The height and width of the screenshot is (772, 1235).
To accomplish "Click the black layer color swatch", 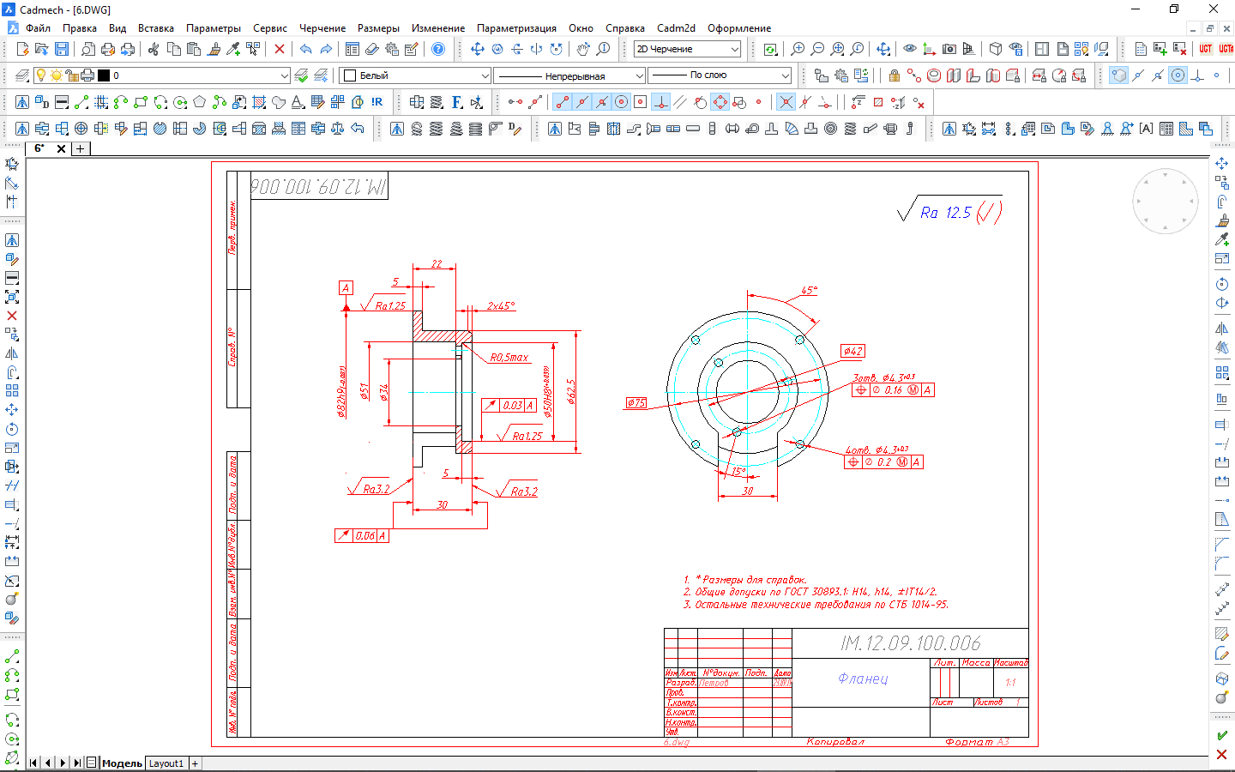I will point(104,75).
